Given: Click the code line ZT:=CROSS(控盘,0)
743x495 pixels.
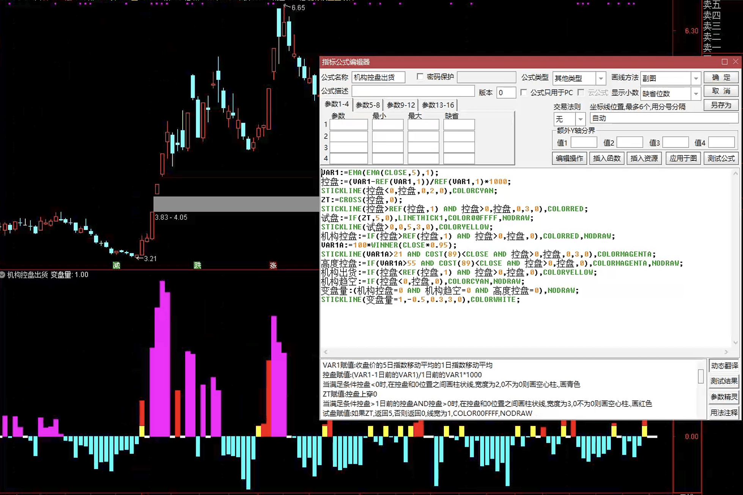Looking at the screenshot, I should pos(362,200).
